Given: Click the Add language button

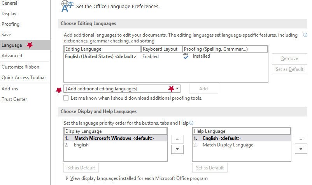Looking at the screenshot, I should (x=203, y=89).
